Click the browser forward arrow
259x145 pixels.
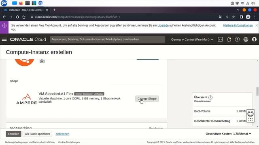pos(11,17)
